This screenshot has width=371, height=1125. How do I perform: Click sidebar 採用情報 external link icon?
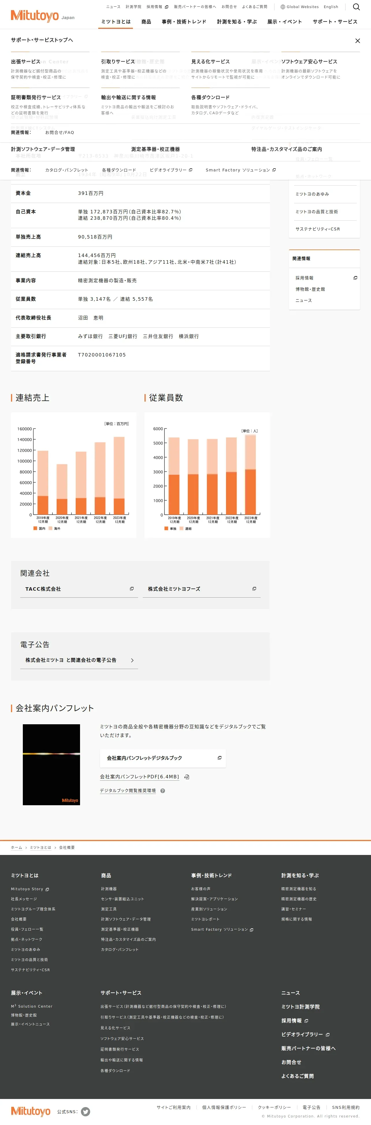pyautogui.click(x=355, y=278)
